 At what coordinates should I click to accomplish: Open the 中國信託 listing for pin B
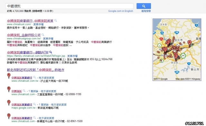click(17, 91)
